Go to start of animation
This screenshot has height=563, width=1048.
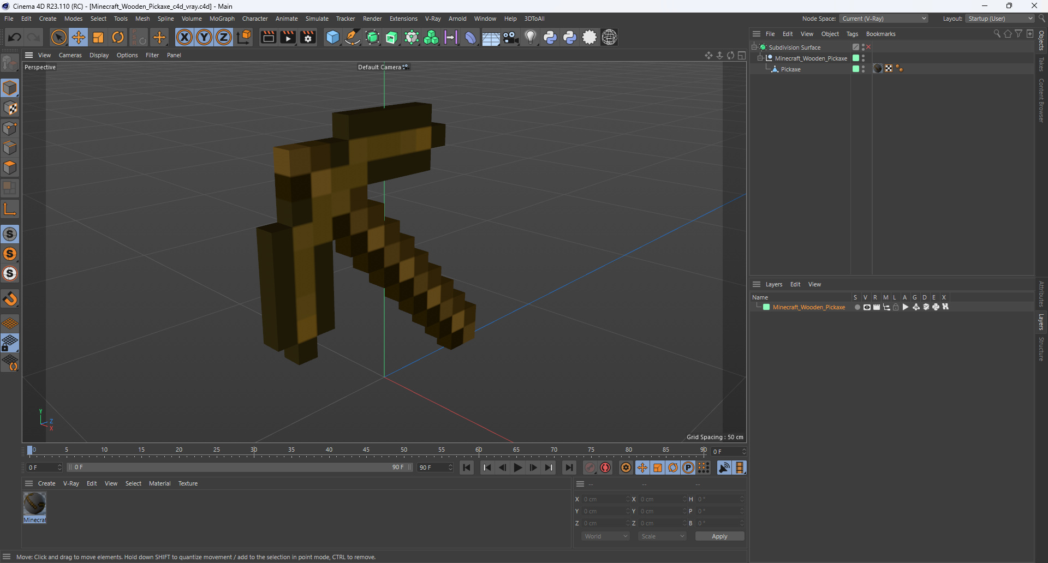tap(467, 468)
